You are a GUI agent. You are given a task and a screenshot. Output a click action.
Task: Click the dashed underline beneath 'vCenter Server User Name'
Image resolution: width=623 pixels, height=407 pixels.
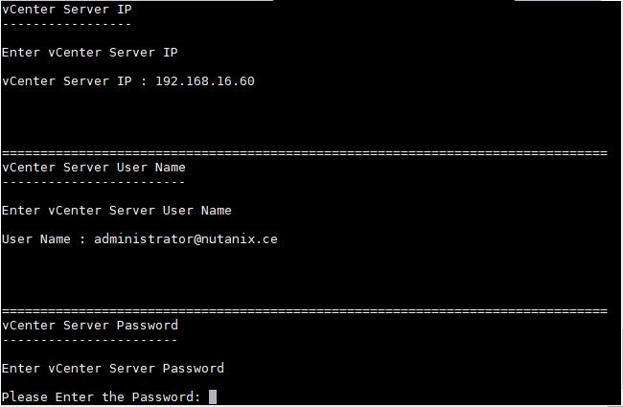tap(93, 183)
